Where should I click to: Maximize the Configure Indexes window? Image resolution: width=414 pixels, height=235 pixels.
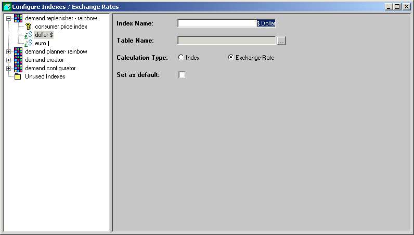point(397,7)
